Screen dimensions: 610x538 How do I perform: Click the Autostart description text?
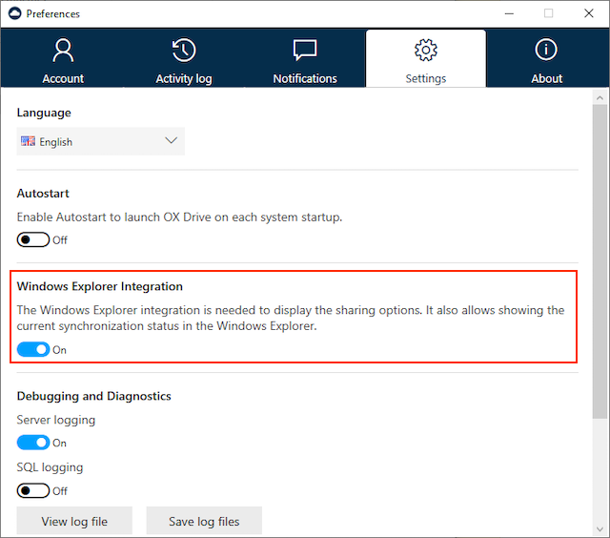coord(179,217)
